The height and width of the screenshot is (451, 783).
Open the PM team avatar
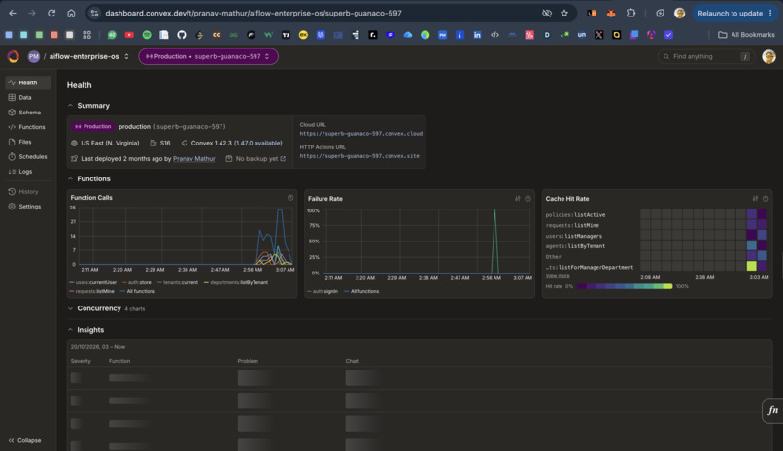pos(33,57)
